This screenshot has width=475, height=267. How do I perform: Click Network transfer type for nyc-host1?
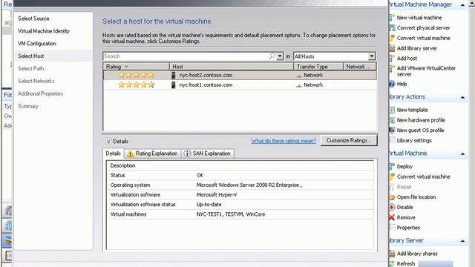pos(313,85)
